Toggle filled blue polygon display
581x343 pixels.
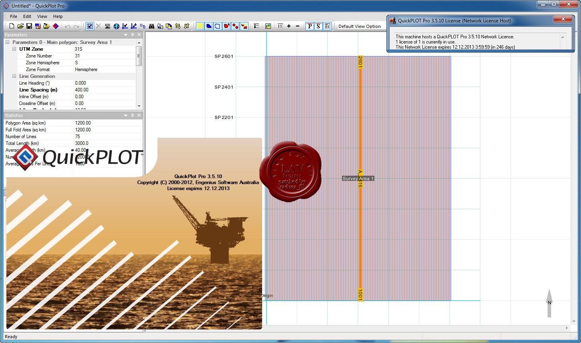[209, 26]
